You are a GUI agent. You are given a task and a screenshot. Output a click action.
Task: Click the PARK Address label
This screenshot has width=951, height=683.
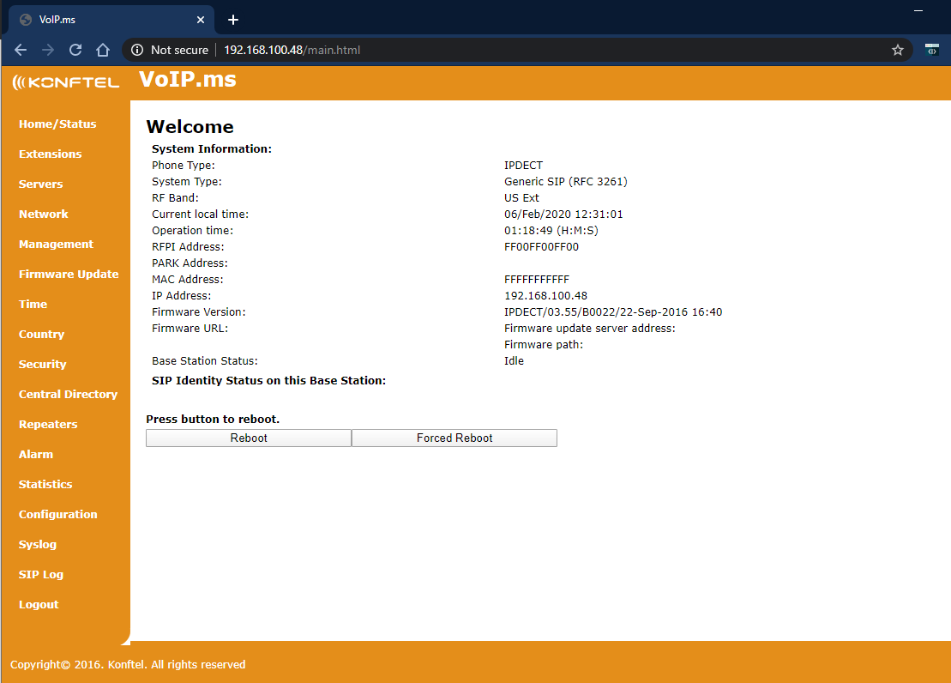(190, 263)
